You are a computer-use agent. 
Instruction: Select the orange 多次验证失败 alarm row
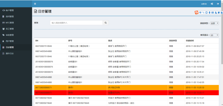pyautogui.click(x=126, y=88)
